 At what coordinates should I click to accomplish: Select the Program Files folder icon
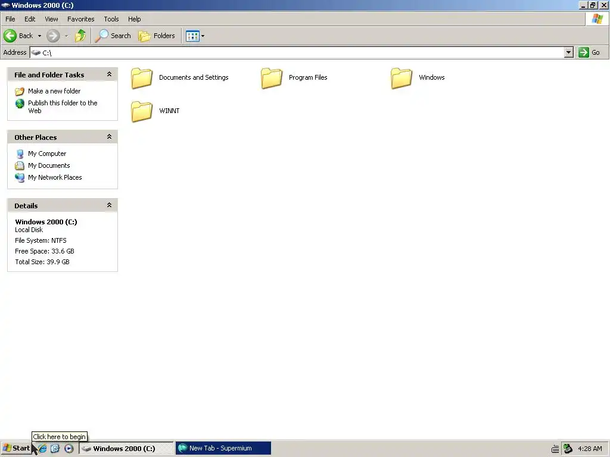[272, 78]
